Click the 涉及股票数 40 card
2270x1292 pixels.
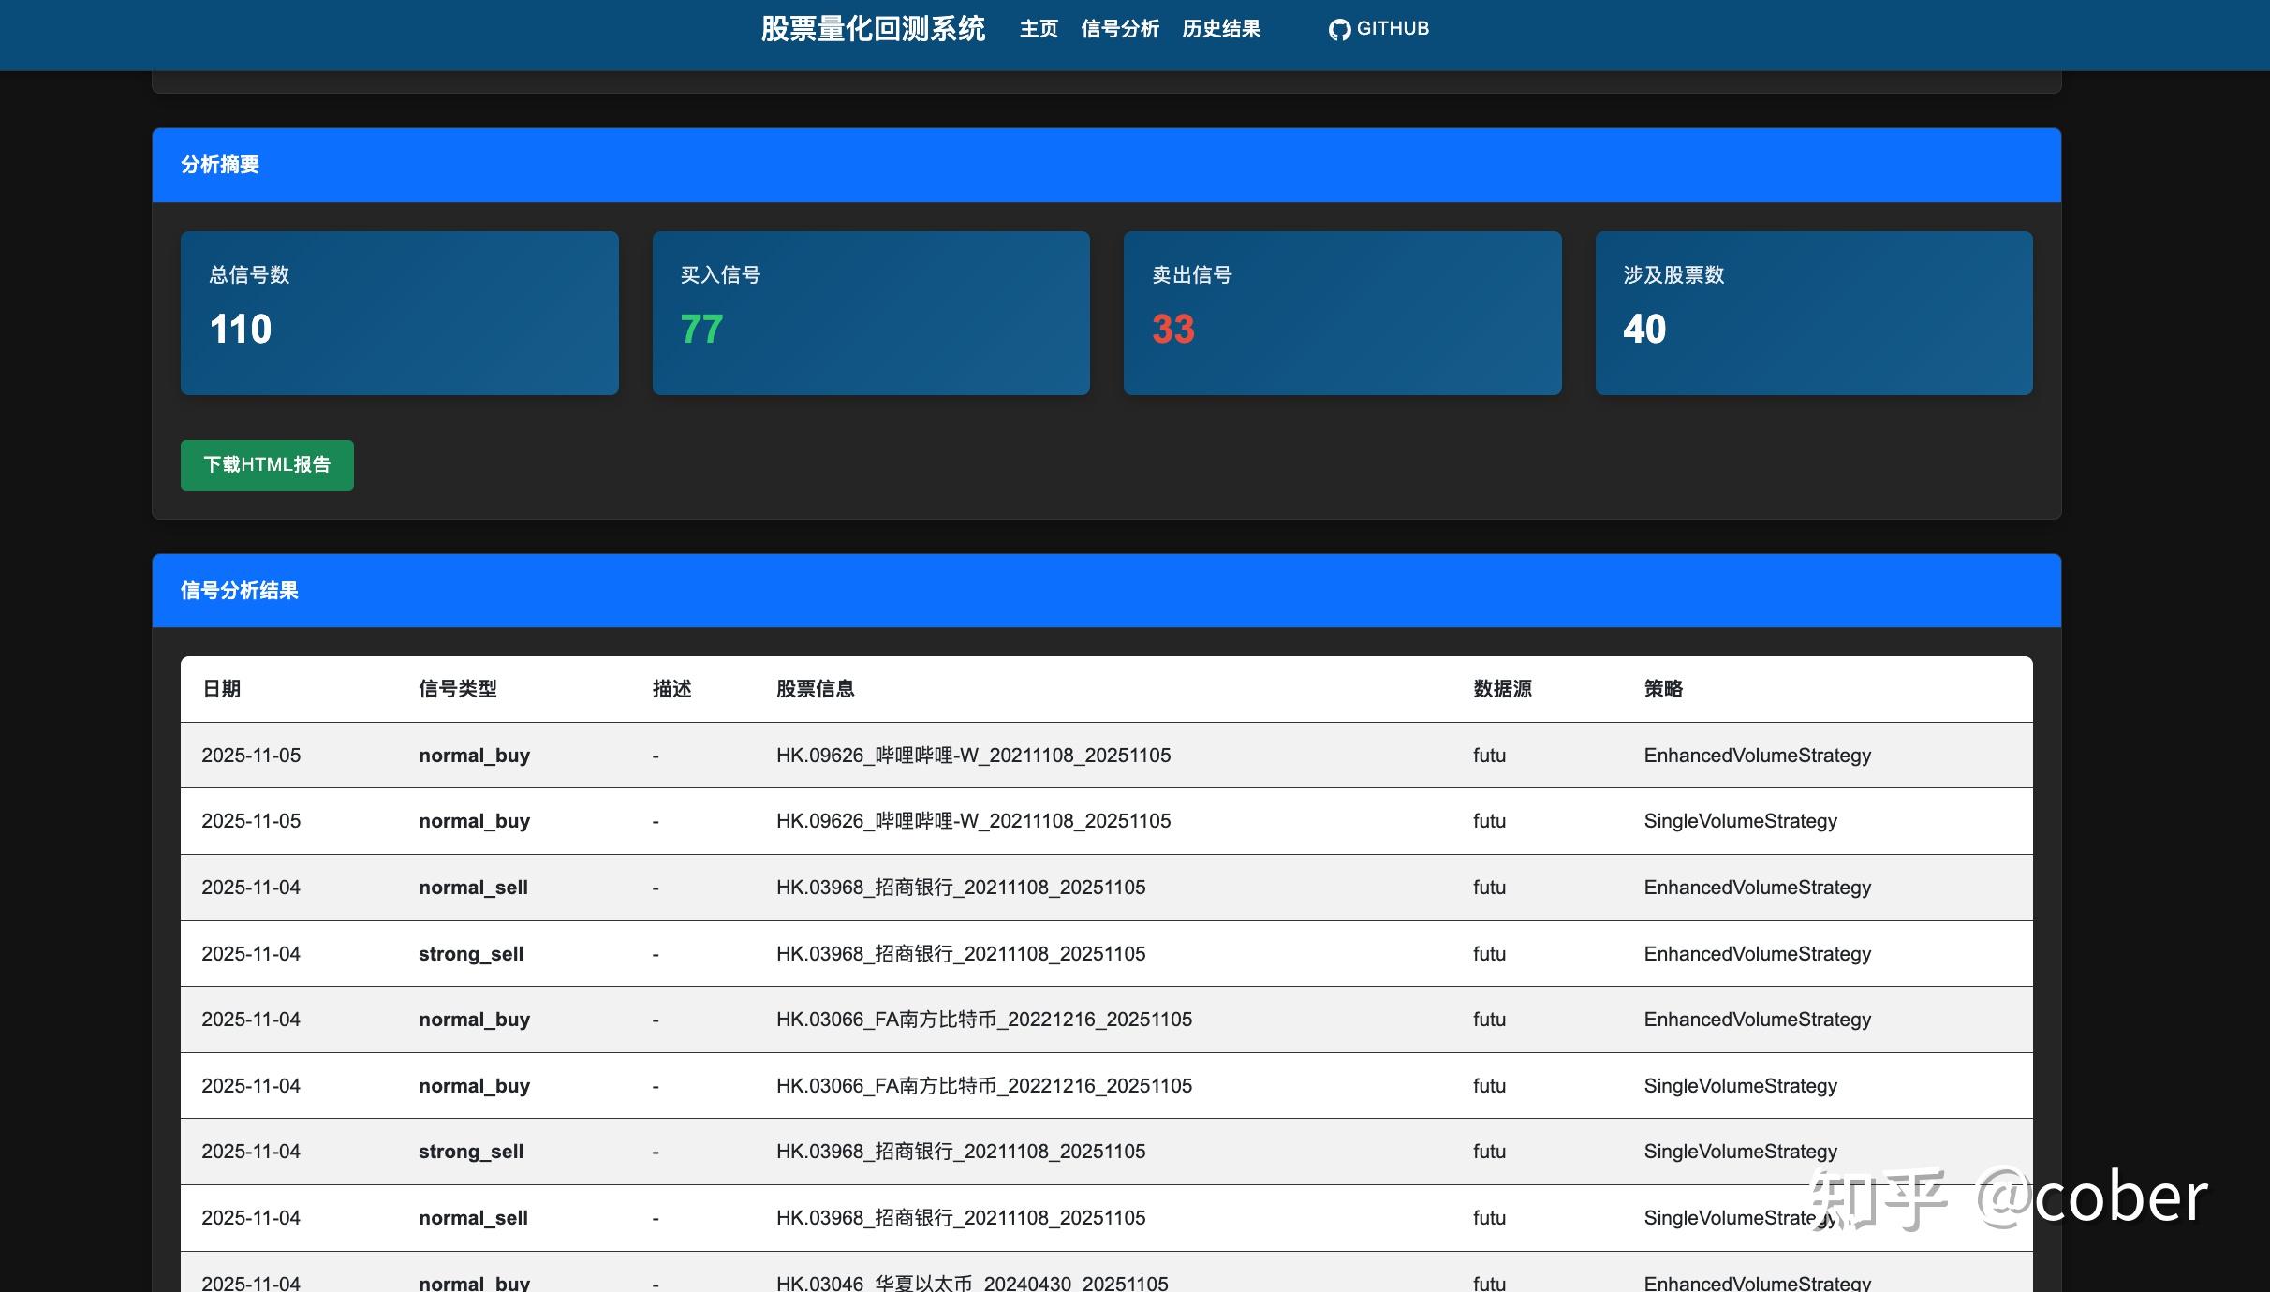1814,313
